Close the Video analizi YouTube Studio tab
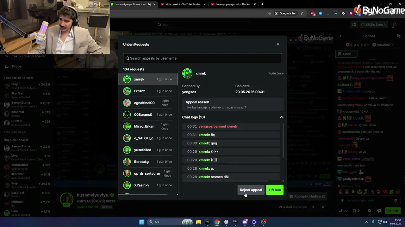Viewport: 405px width, 227px height. pyautogui.click(x=205, y=4)
